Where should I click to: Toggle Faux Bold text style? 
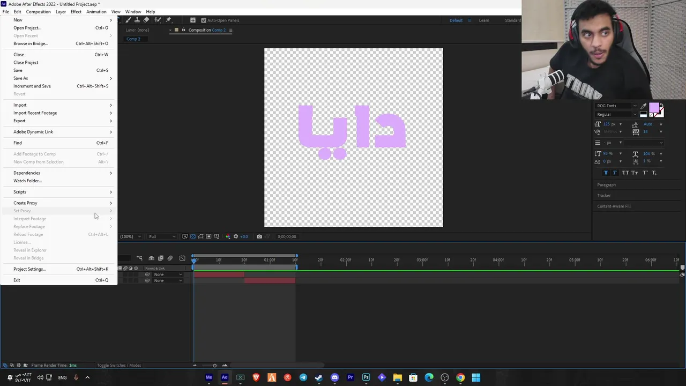pos(606,173)
